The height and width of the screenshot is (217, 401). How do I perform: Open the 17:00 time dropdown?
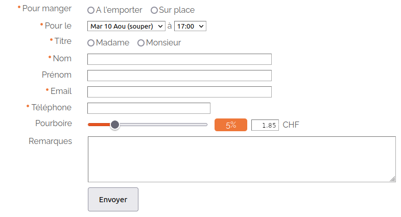(x=190, y=26)
